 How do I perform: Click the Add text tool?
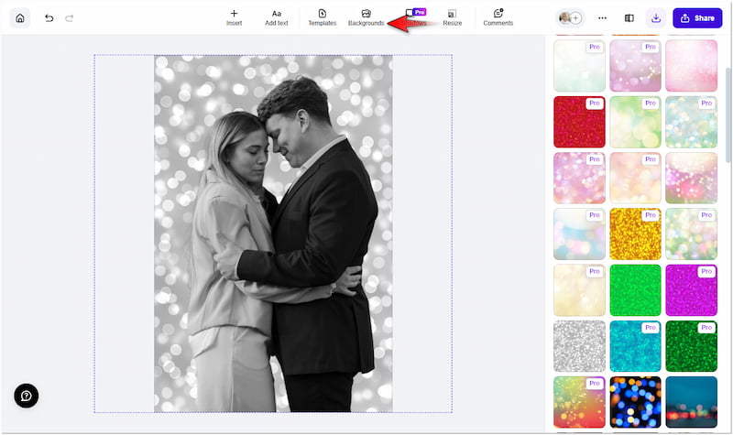pos(277,17)
